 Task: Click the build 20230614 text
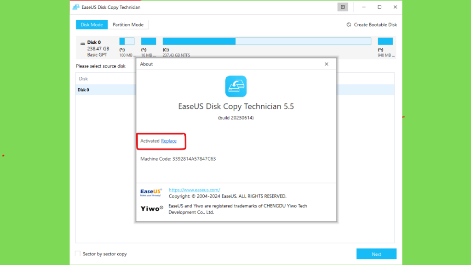(236, 118)
